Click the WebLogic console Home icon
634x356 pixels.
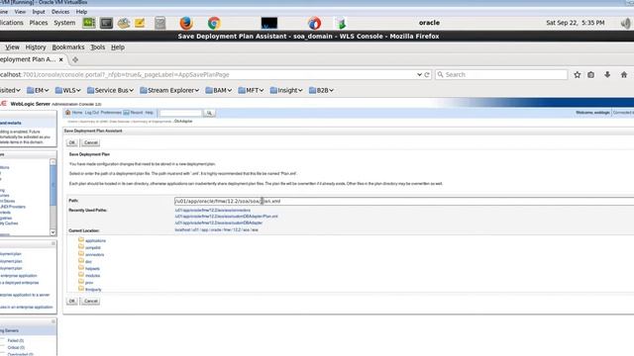(68, 113)
